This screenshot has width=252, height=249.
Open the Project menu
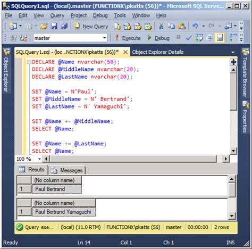[79, 15]
